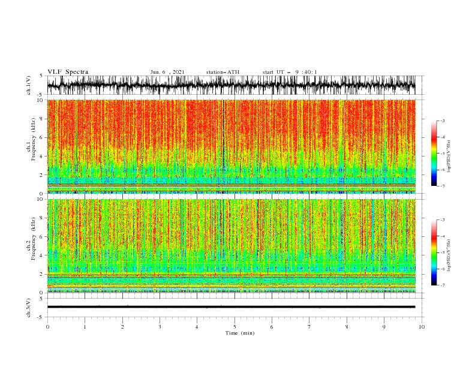Click the "Time (min)" x-axis label
475x367 pixels.
click(x=240, y=333)
